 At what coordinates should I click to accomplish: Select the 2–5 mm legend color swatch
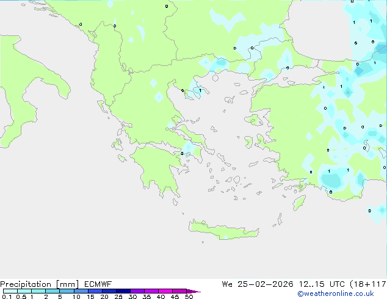point(52,291)
